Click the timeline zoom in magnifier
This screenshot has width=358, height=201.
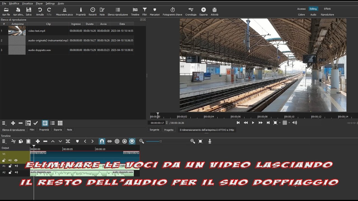coord(193,142)
